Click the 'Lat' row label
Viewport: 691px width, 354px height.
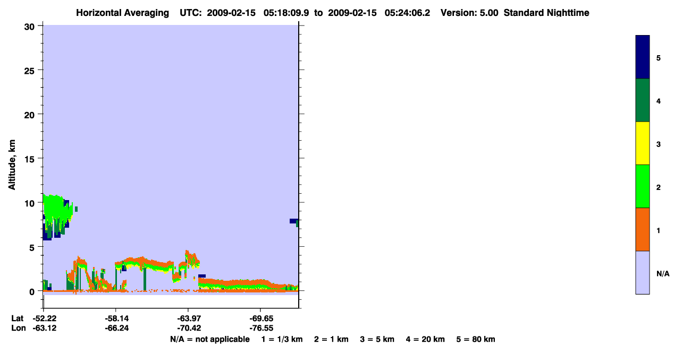pos(16,318)
